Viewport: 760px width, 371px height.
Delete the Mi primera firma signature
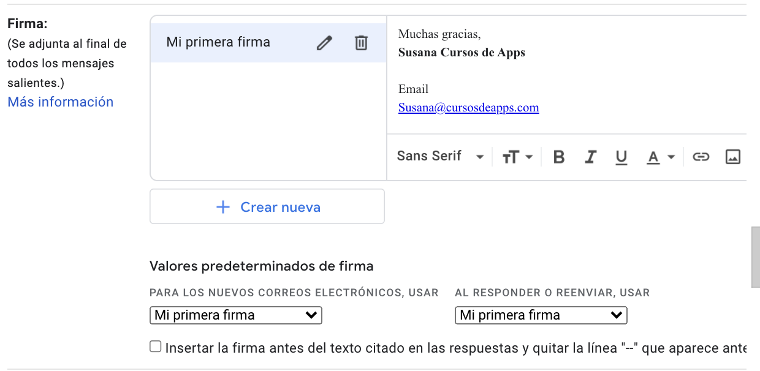point(362,43)
